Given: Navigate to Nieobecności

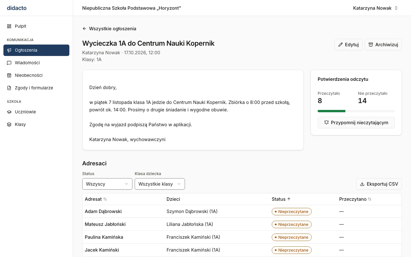Looking at the screenshot, I should click(37, 75).
